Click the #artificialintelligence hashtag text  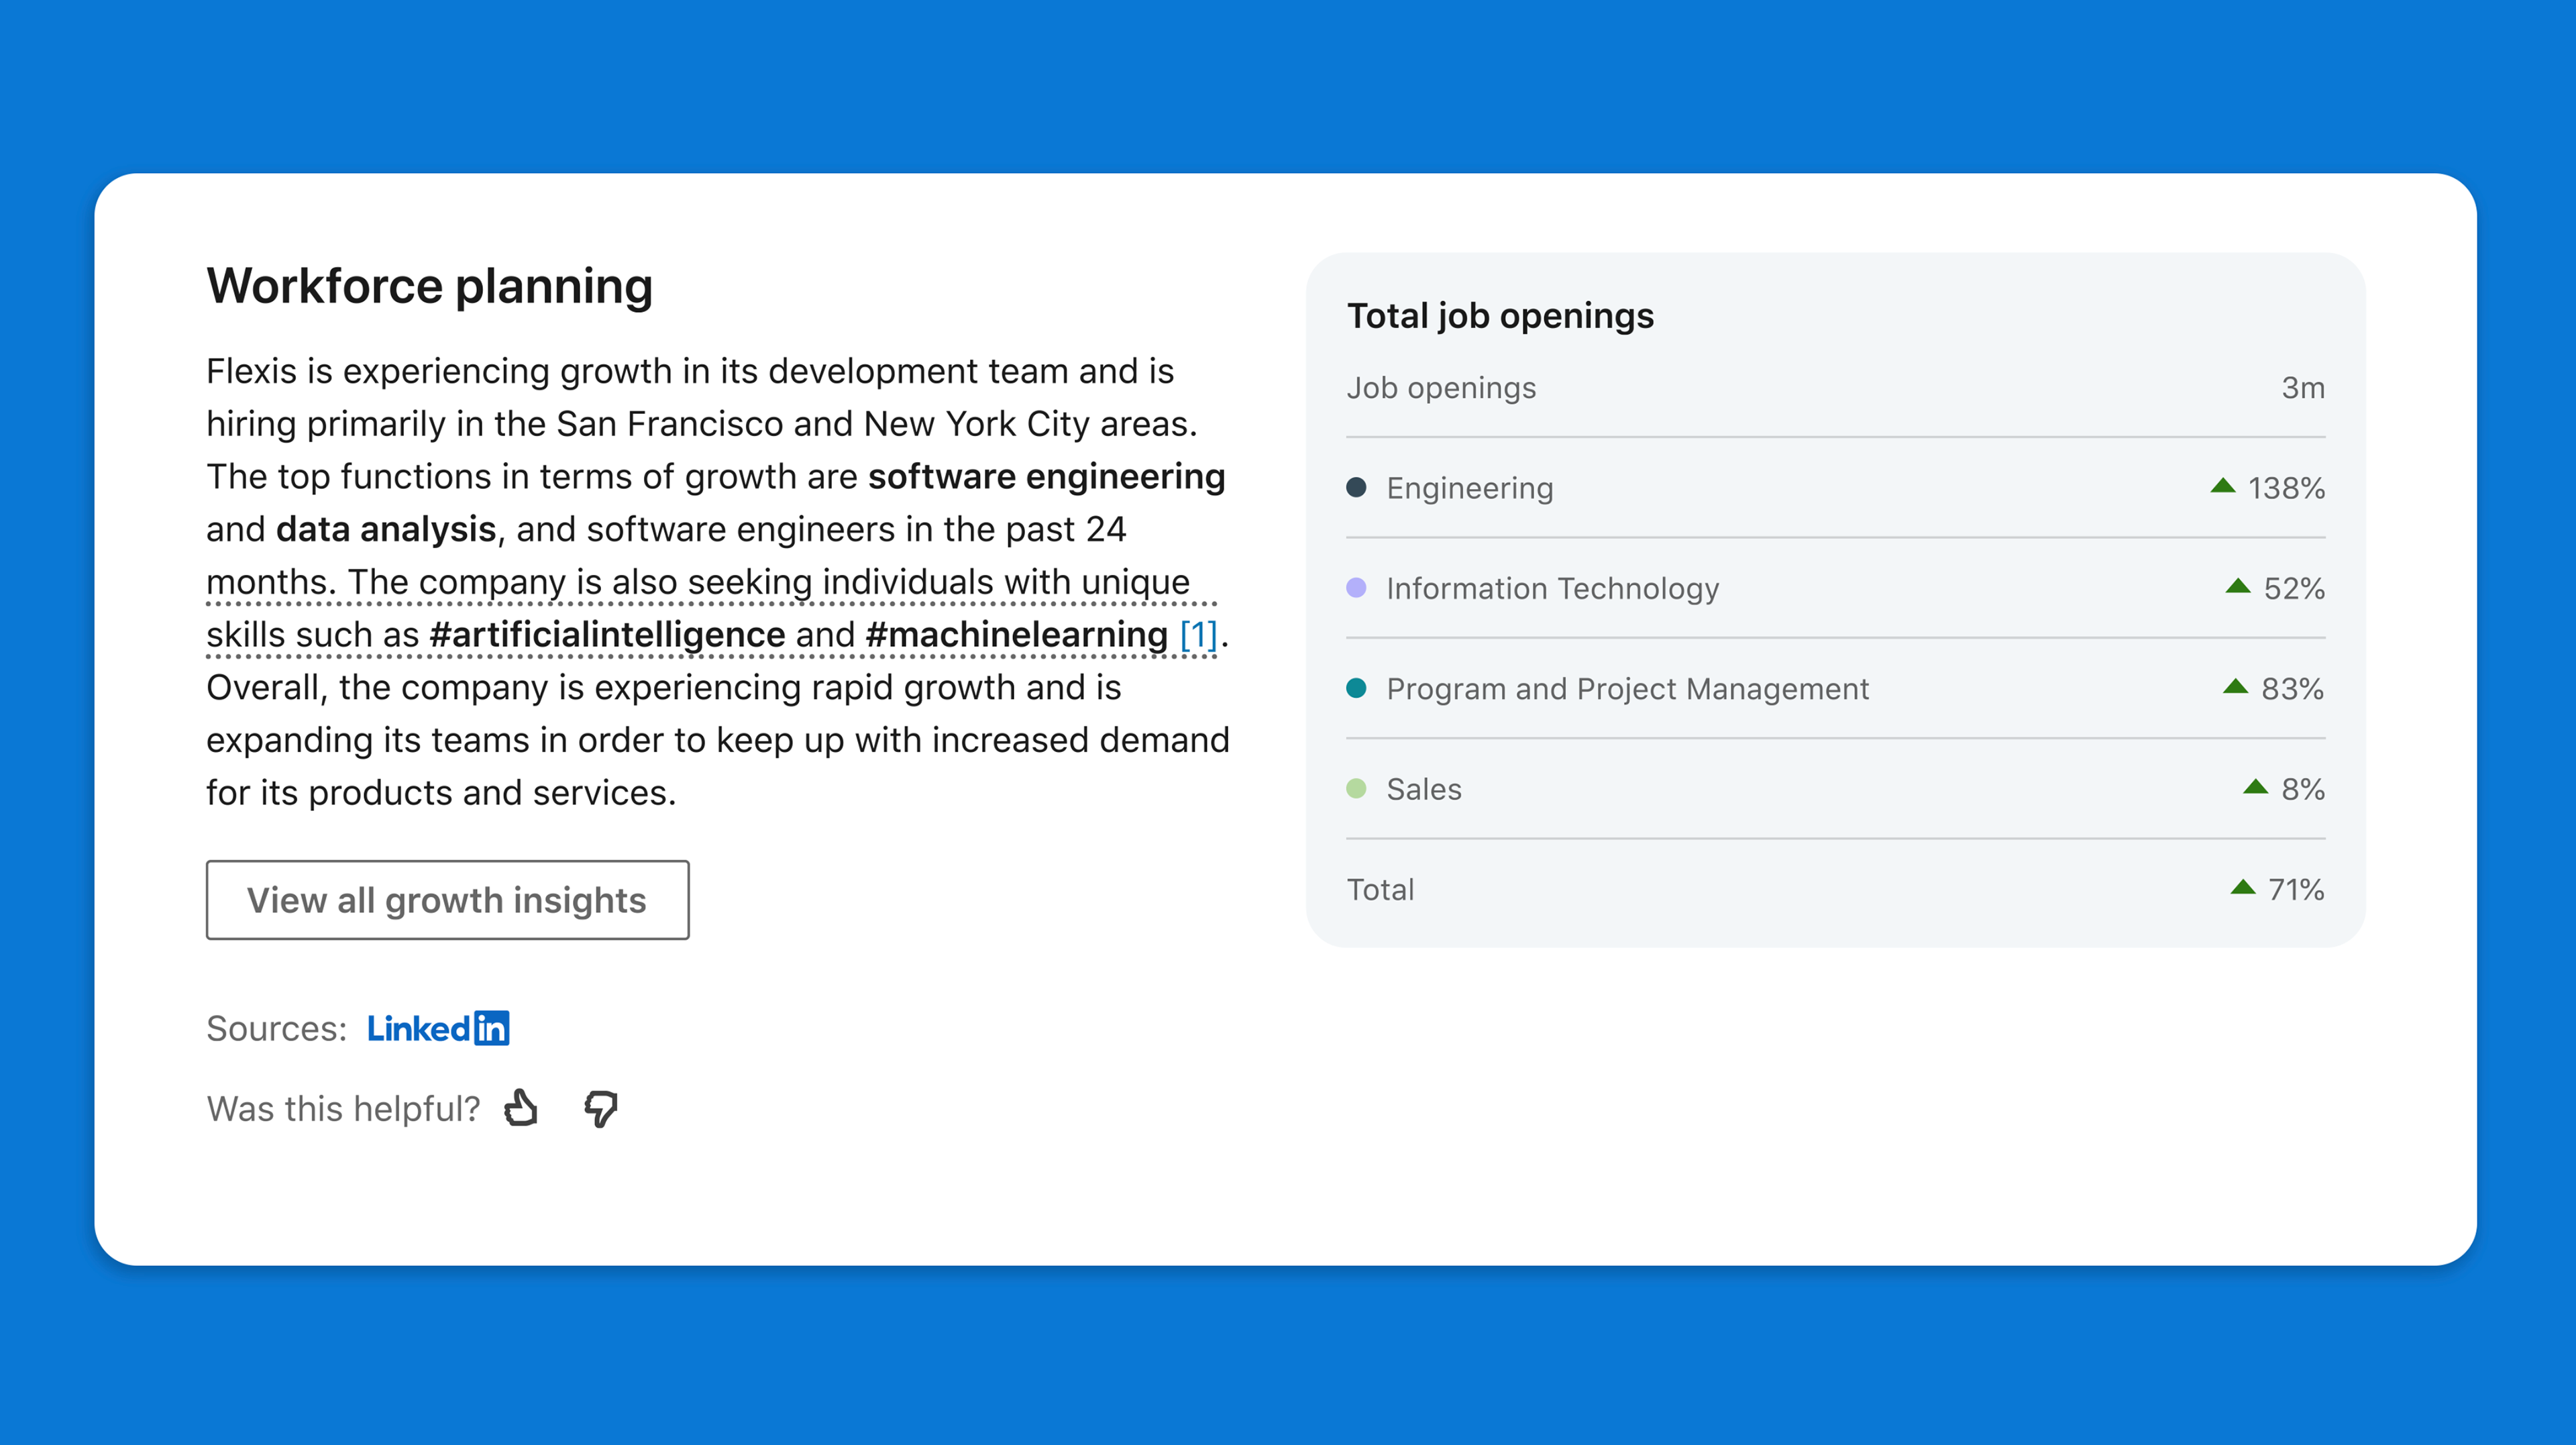607,634
